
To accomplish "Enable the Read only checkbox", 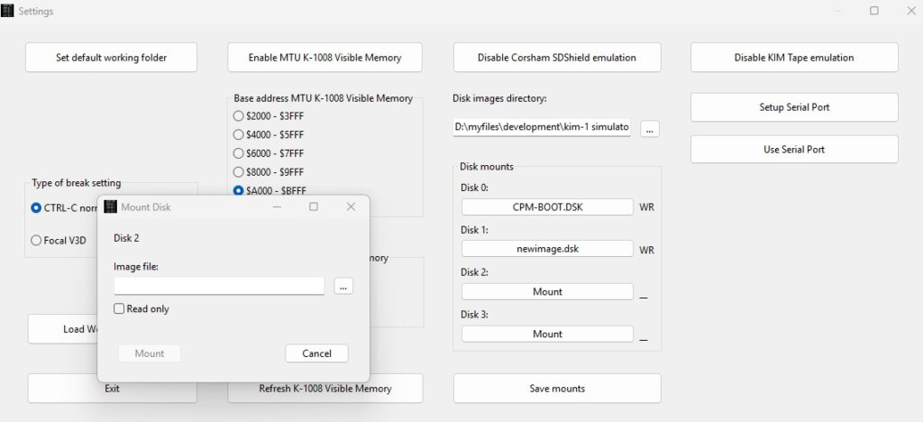I will 120,309.
